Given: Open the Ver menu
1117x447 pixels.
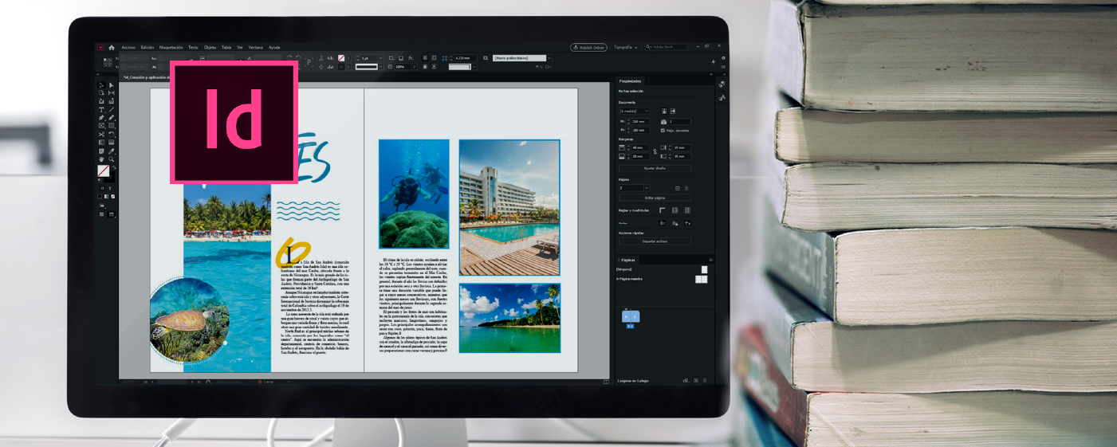Looking at the screenshot, I should [x=240, y=47].
